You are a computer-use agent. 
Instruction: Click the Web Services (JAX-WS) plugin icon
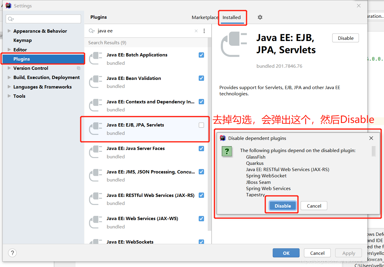(x=96, y=222)
